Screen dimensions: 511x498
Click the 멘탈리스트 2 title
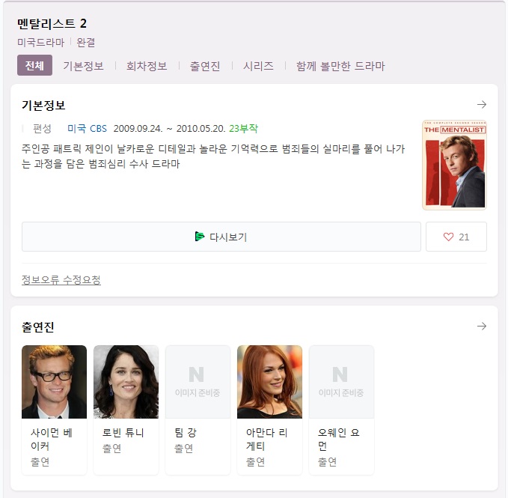tap(52, 23)
